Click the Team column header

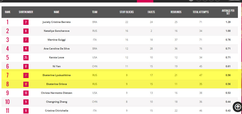95,12
